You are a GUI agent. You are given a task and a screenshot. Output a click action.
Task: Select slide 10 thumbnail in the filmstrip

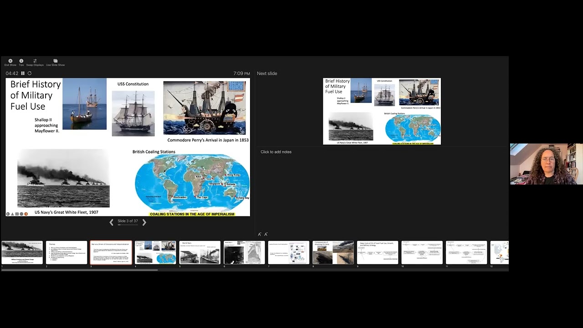(x=422, y=252)
